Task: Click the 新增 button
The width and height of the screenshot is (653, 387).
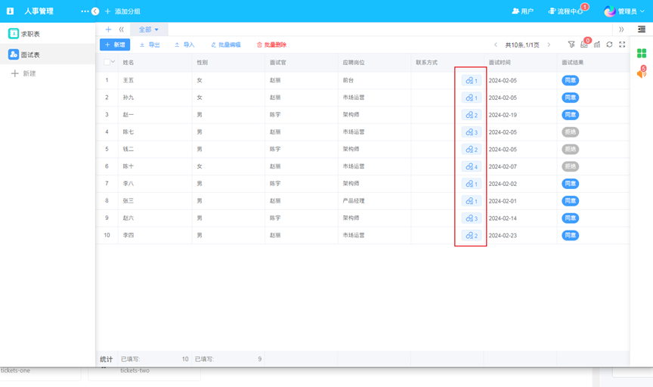Action: pos(115,45)
